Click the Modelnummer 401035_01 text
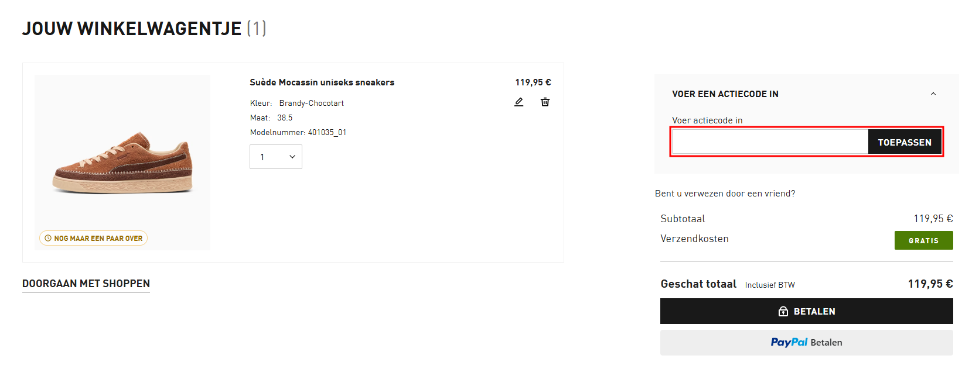 pos(298,132)
